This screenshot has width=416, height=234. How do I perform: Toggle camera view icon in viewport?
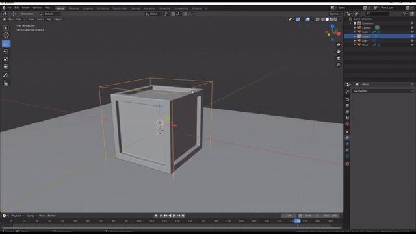pyautogui.click(x=339, y=58)
